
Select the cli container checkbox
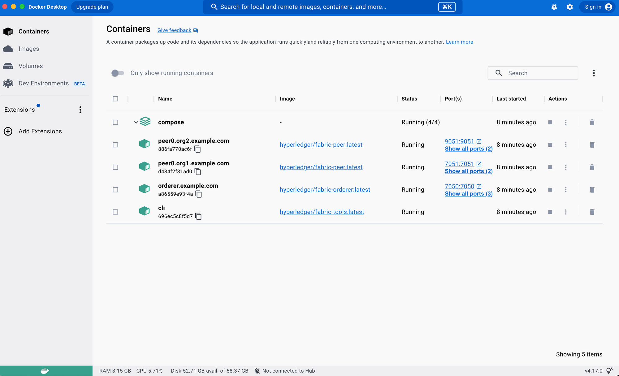point(115,212)
